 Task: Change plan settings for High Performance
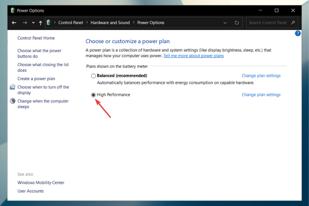click(x=261, y=95)
